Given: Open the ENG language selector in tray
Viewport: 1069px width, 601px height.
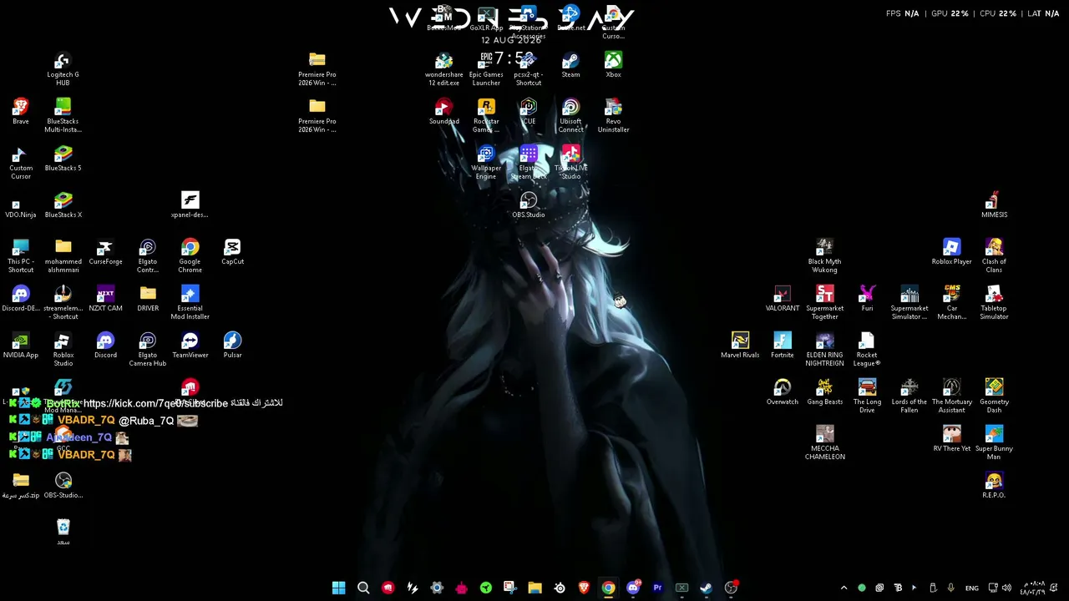Looking at the screenshot, I should [972, 588].
